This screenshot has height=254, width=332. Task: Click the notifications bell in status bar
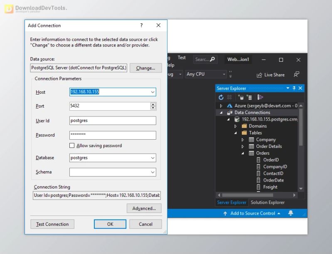(x=291, y=213)
